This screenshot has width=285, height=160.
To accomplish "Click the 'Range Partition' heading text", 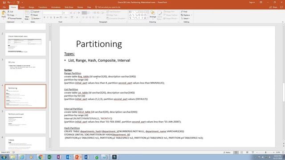I will point(73,73).
